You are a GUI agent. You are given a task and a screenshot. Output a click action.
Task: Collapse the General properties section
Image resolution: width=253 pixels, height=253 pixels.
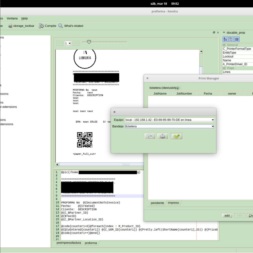pyautogui.click(x=225, y=45)
